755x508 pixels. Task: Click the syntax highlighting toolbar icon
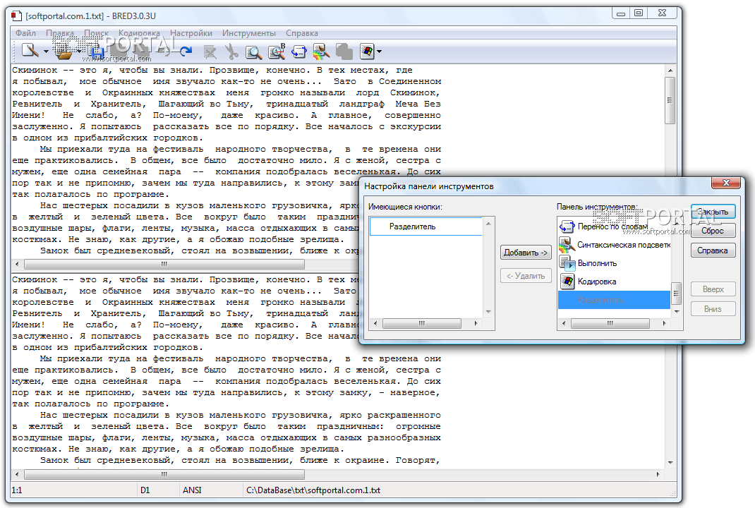click(321, 51)
